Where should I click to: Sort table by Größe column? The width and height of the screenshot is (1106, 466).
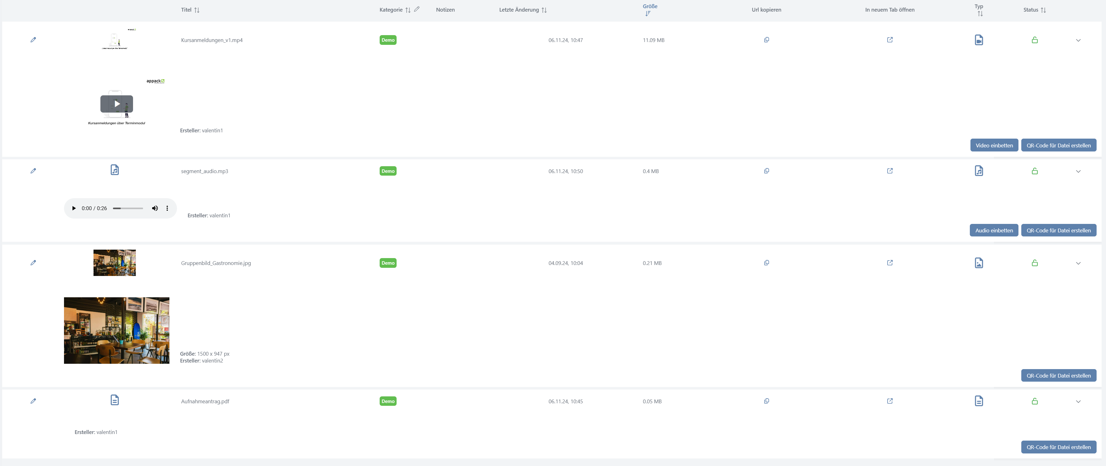coord(648,14)
